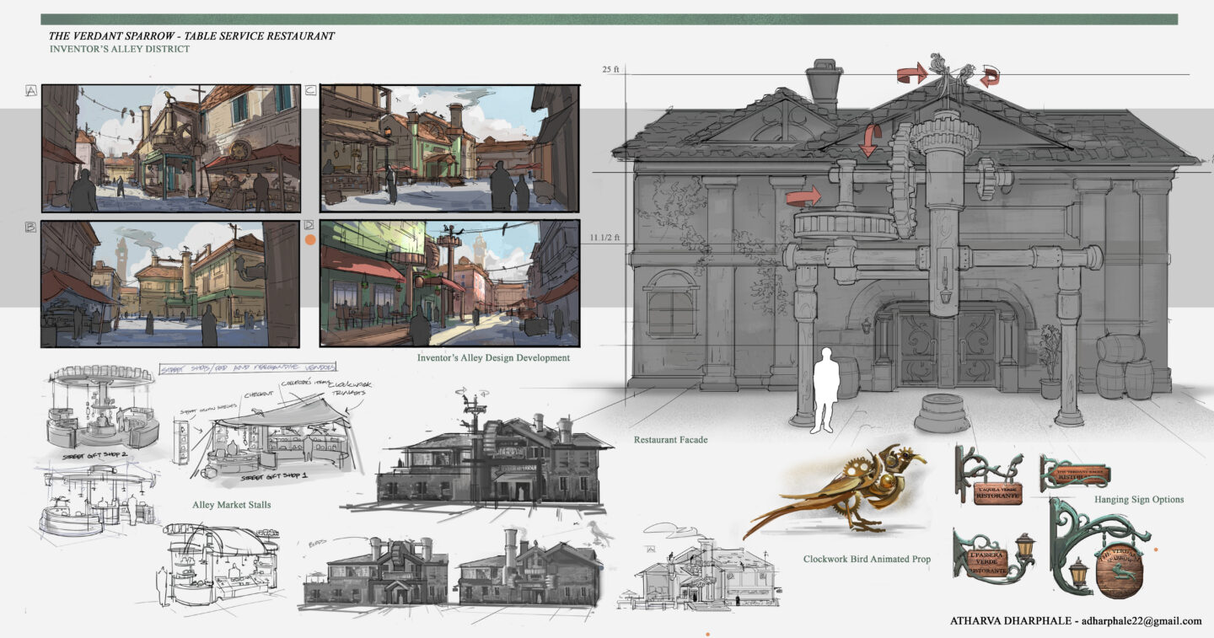Click the orange dot marking thumbnail D
Image resolution: width=1214 pixels, height=638 pixels.
(x=309, y=240)
